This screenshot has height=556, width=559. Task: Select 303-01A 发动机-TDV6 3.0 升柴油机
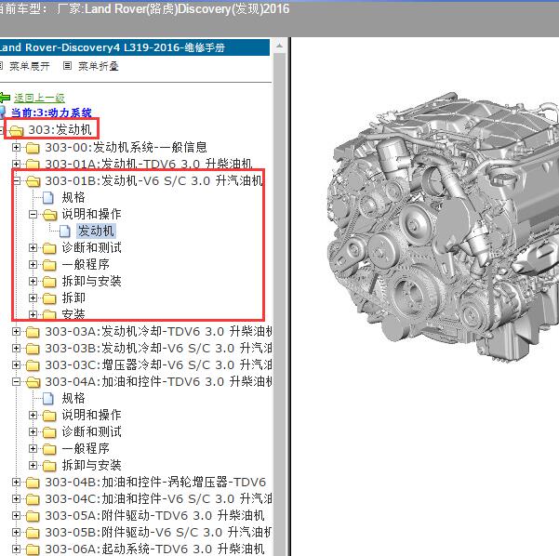click(x=149, y=164)
